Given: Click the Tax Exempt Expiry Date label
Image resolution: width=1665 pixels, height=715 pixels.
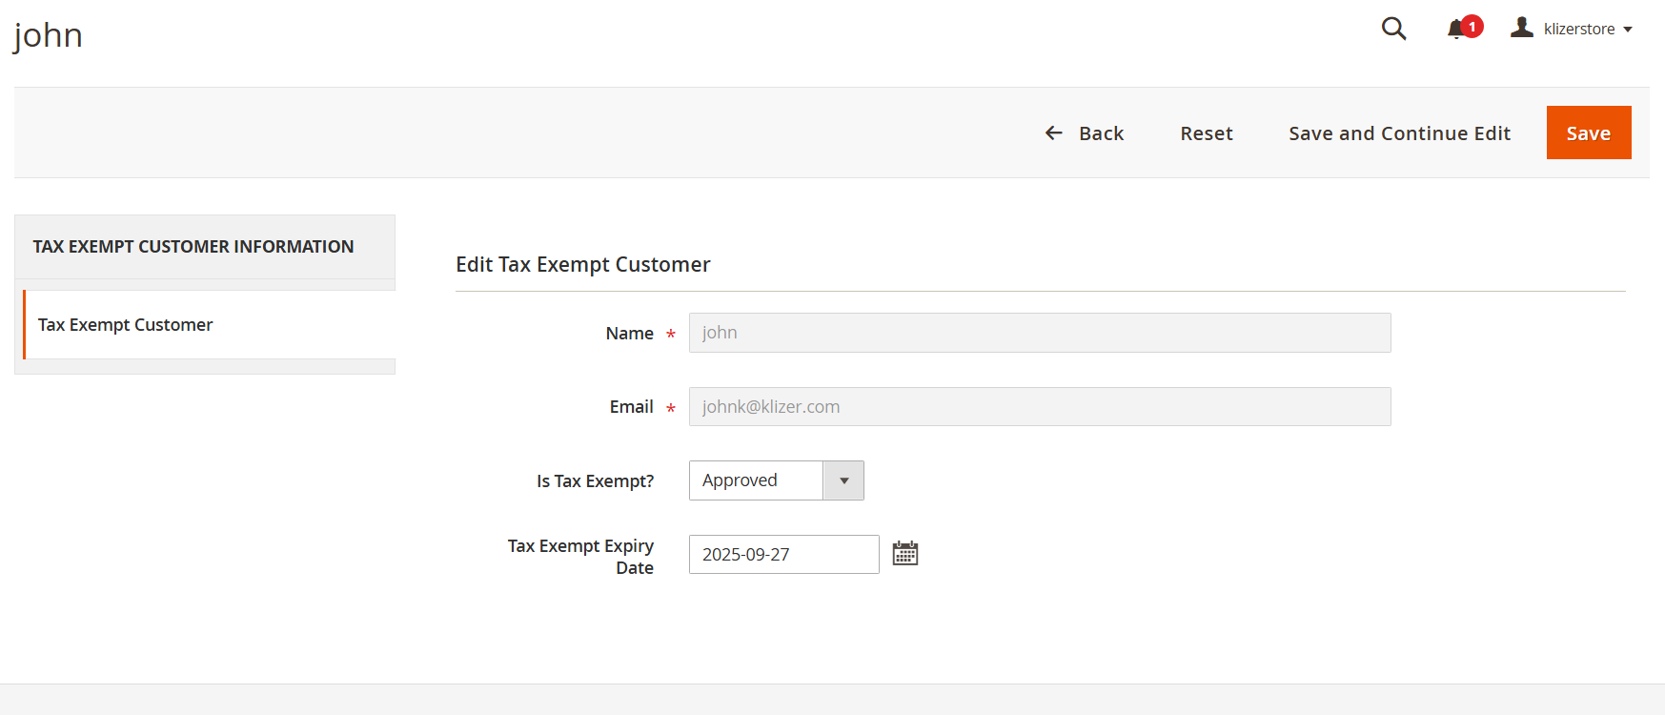Looking at the screenshot, I should pyautogui.click(x=580, y=557).
